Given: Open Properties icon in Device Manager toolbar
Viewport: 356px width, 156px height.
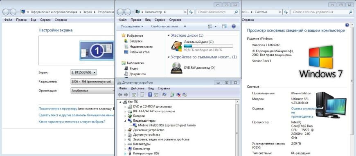Looking at the screenshot, I should click(142, 95).
